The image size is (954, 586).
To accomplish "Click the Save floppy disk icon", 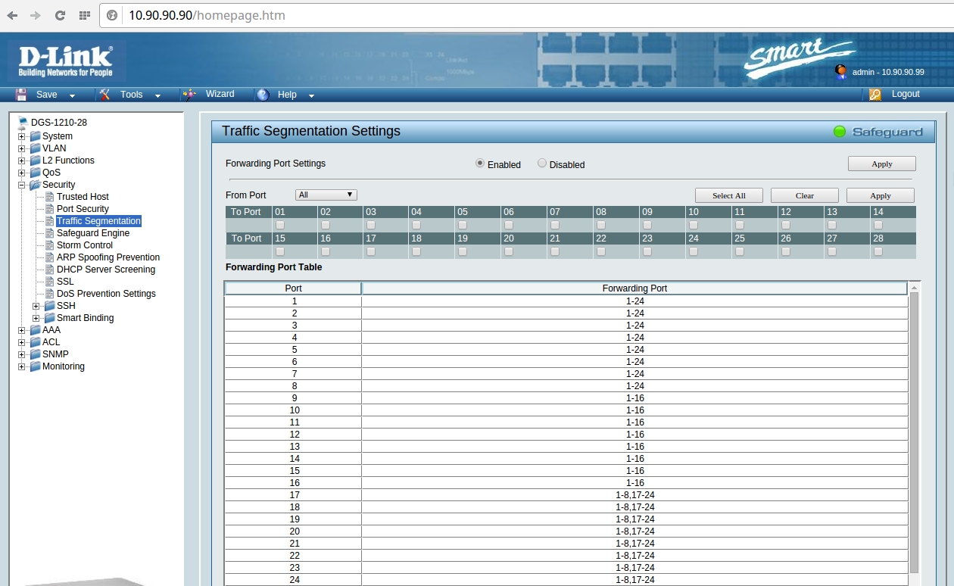I will [21, 95].
